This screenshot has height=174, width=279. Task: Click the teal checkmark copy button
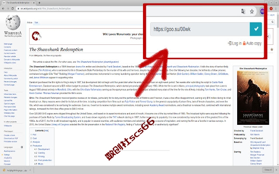256,29
